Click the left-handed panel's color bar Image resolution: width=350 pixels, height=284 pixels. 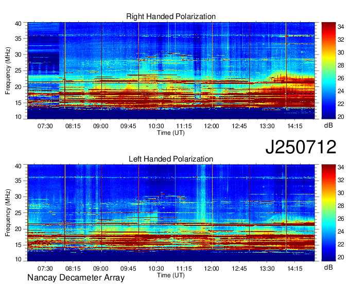pos(328,213)
